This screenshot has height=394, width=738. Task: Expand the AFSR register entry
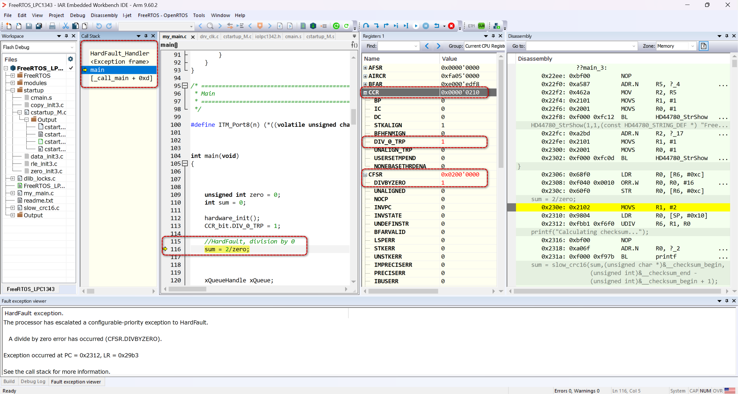point(365,68)
